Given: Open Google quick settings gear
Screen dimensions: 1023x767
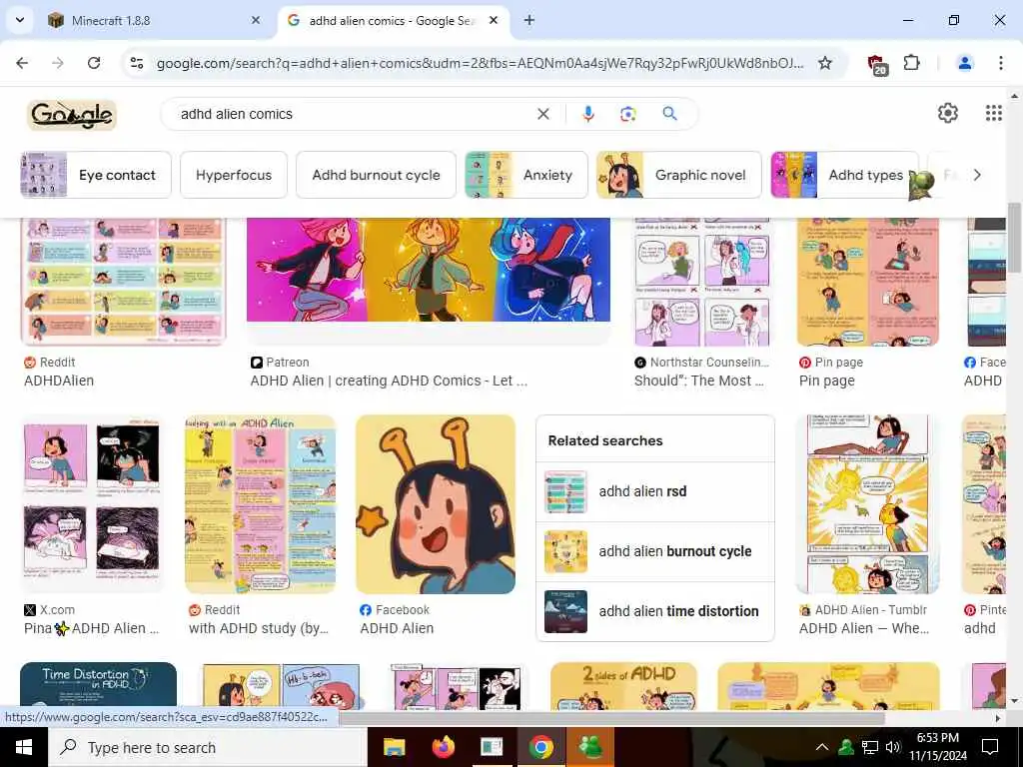Looking at the screenshot, I should pos(947,113).
